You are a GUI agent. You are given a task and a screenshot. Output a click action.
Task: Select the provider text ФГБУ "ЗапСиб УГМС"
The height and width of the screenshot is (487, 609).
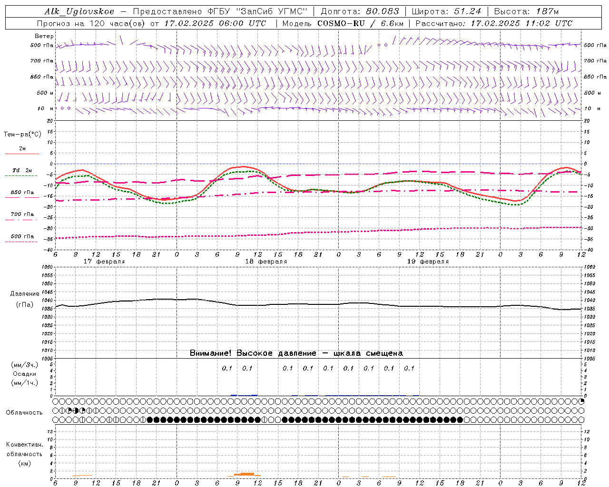click(x=258, y=11)
